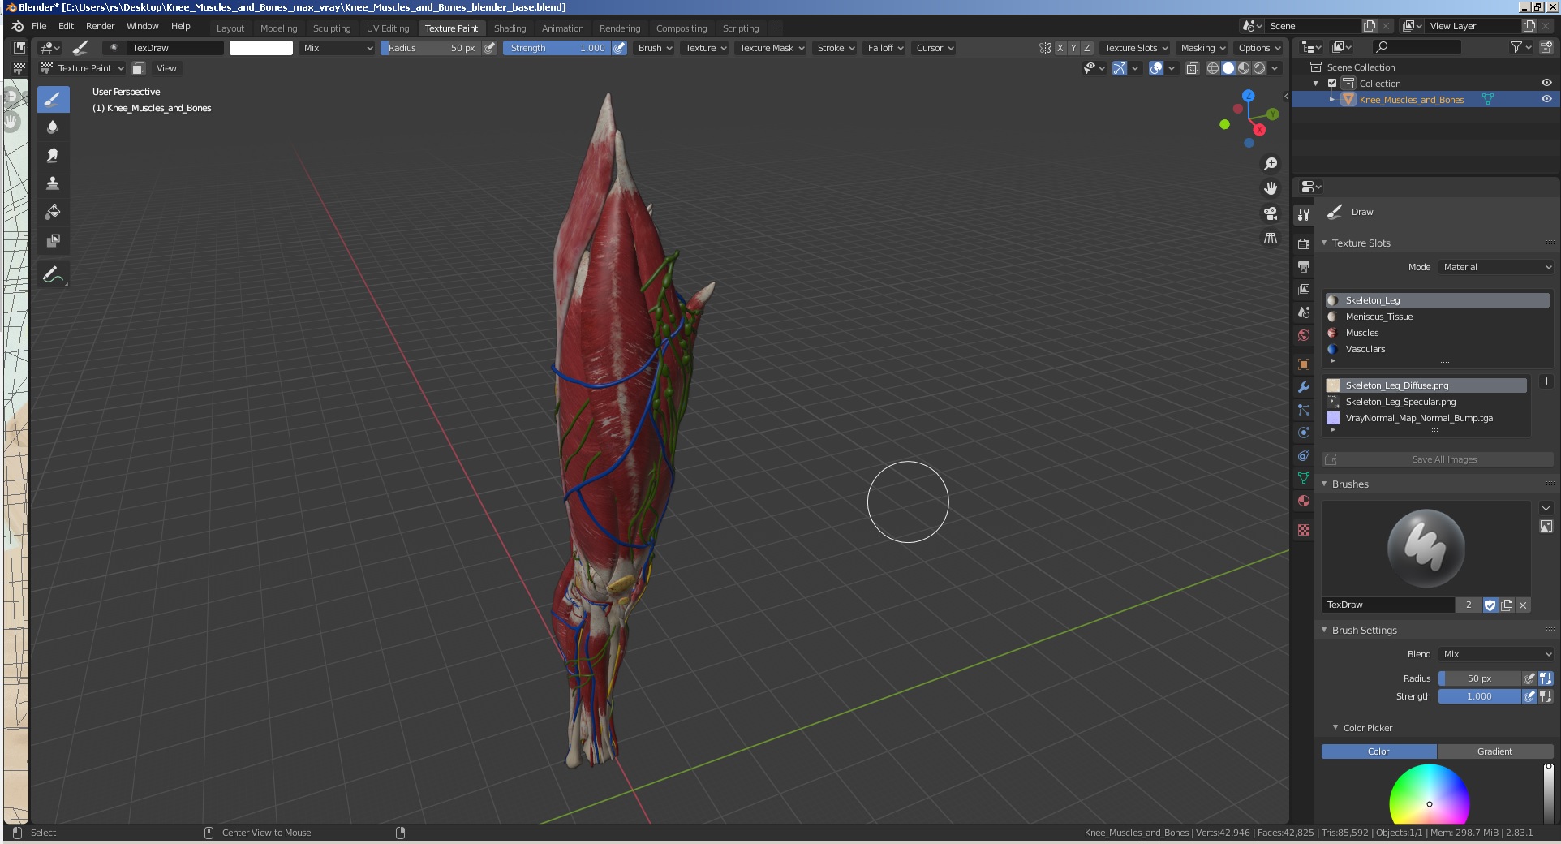The width and height of the screenshot is (1561, 844).
Task: Toggle Y symmetry mirror
Action: coord(1073,48)
